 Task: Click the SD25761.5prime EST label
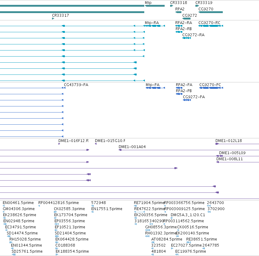point(27,251)
